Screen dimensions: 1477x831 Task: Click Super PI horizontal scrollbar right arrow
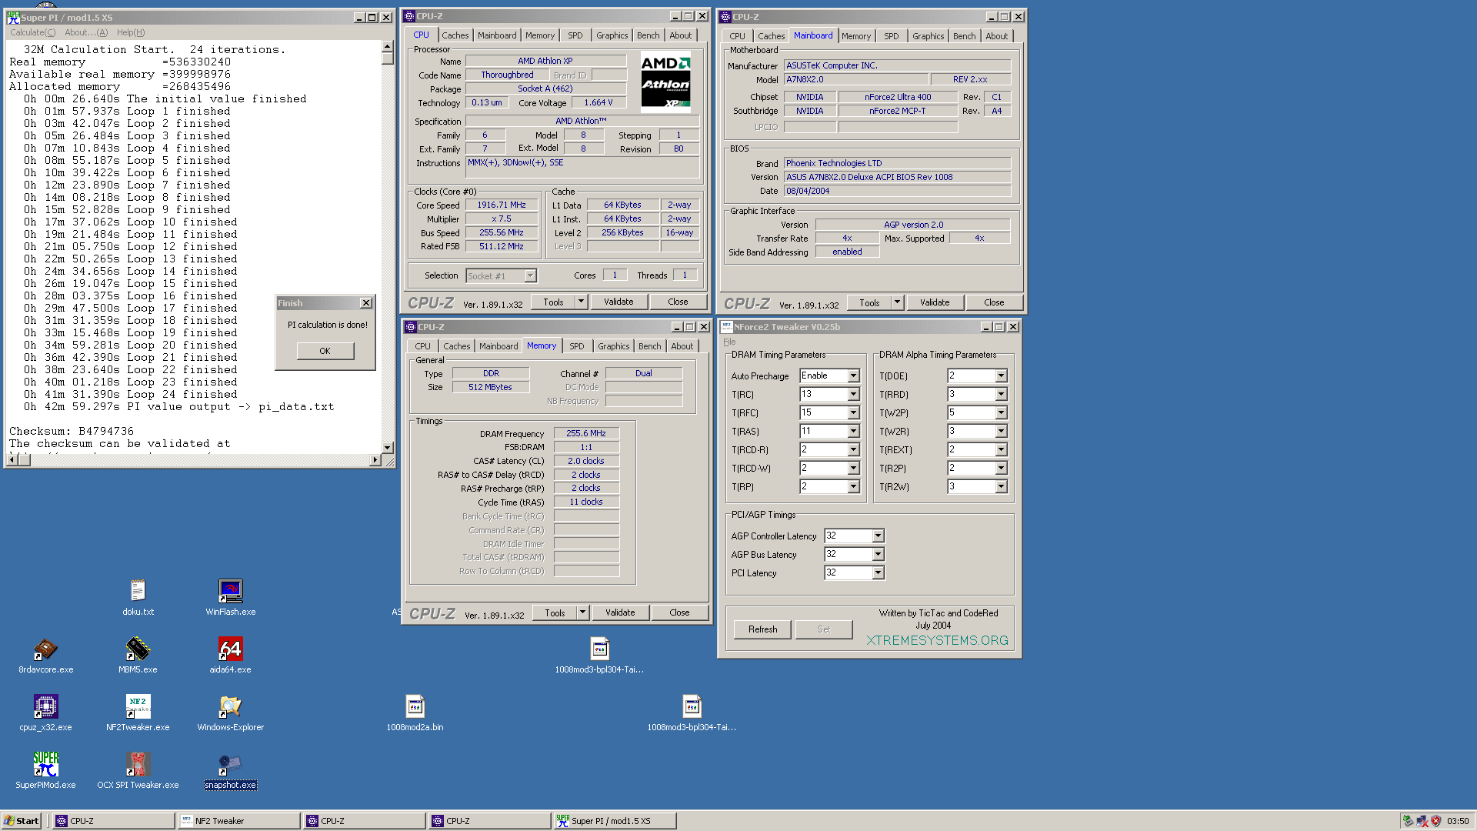pyautogui.click(x=375, y=460)
